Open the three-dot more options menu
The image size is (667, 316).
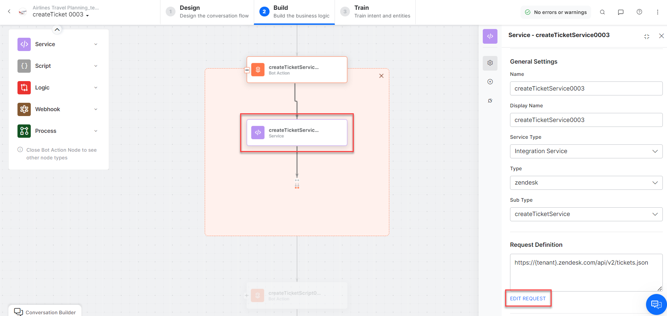(x=657, y=12)
